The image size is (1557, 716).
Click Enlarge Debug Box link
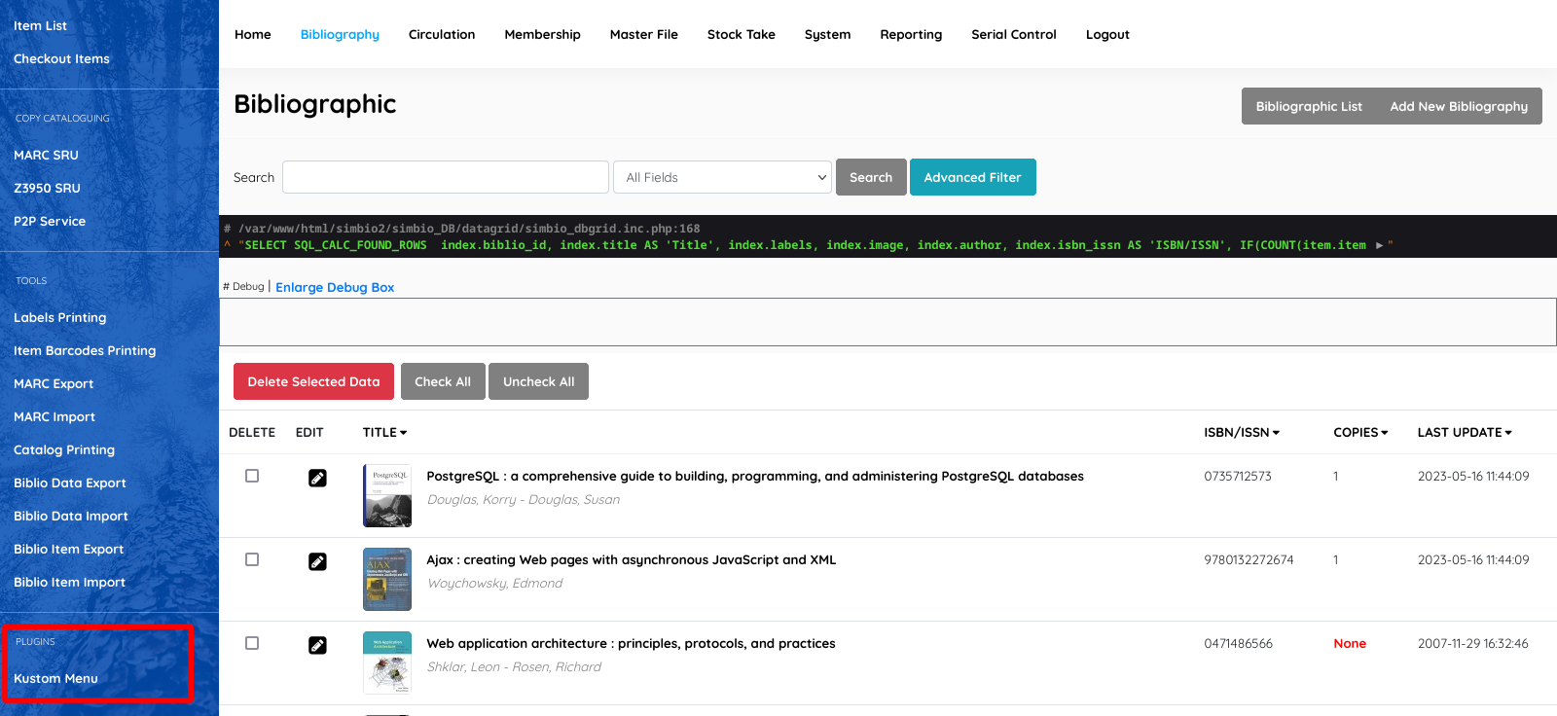(335, 287)
